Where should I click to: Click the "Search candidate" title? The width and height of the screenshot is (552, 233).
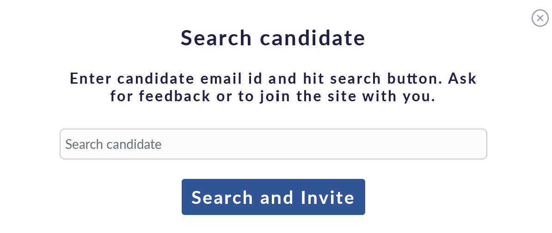273,38
